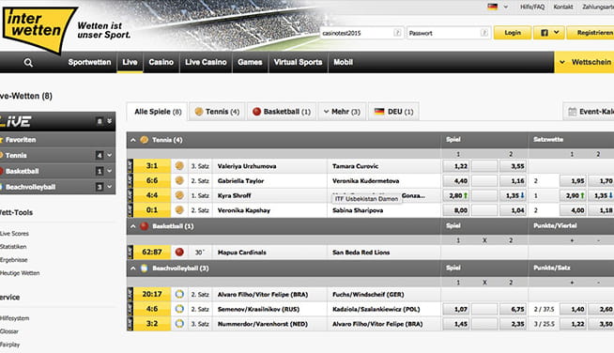Image resolution: width=614 pixels, height=353 pixels.
Task: Click basketball icon in Basketball tab
Action: pyautogui.click(x=257, y=112)
